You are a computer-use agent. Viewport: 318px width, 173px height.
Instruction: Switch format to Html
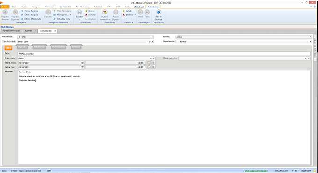pyautogui.click(x=140, y=14)
